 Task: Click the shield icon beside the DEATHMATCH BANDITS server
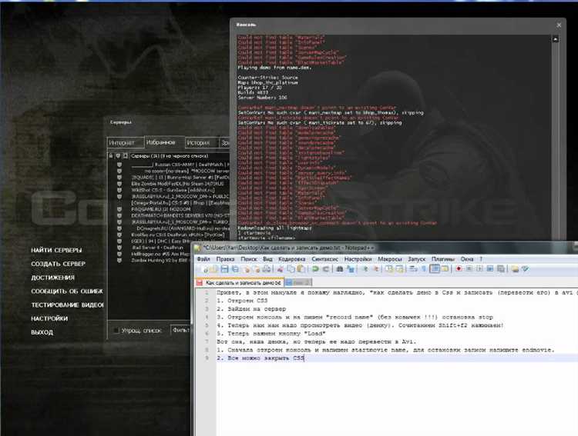[119, 215]
